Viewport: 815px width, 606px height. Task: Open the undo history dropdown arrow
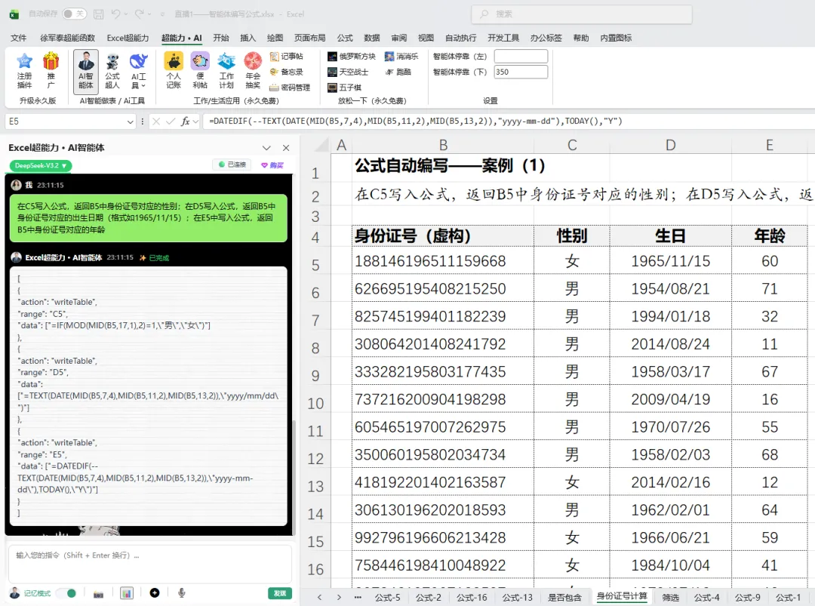point(126,14)
